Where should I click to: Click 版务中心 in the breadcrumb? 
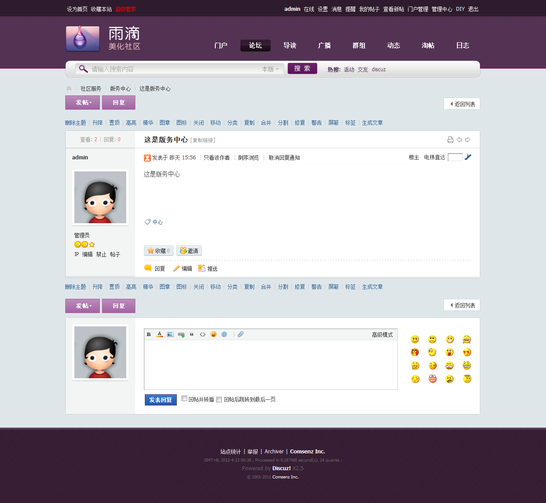coord(120,89)
